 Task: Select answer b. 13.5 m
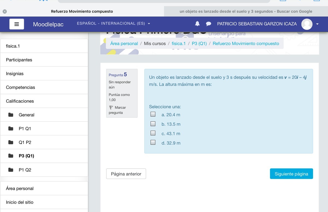[153, 124]
